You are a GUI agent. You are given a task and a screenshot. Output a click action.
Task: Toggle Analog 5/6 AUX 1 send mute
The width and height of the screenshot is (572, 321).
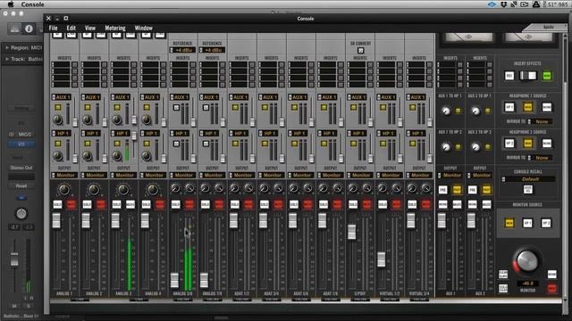point(176,107)
